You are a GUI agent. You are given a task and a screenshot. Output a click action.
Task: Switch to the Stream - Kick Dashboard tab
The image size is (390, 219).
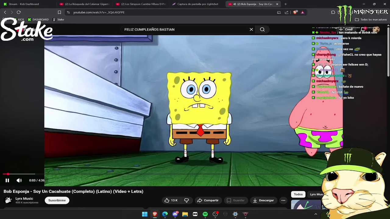click(x=27, y=4)
